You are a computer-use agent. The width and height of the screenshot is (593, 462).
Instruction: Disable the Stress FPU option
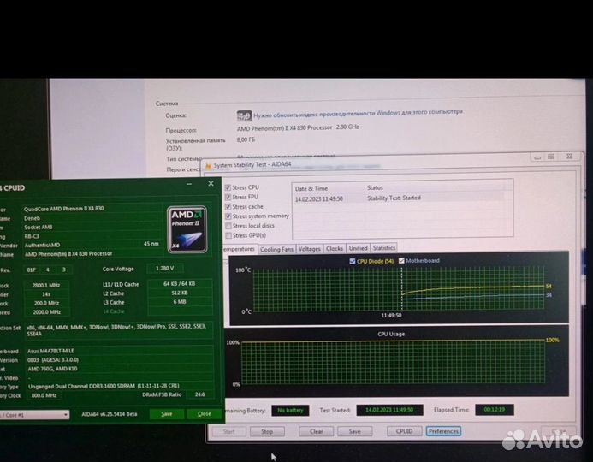(228, 197)
